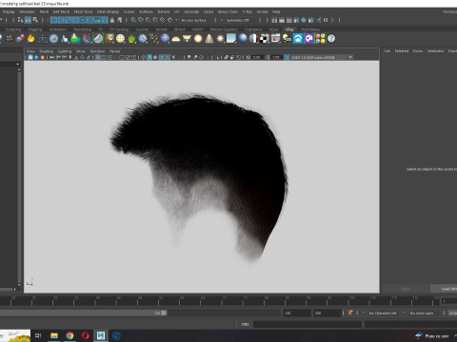Click the teal render globe status line icon

tap(304, 20)
